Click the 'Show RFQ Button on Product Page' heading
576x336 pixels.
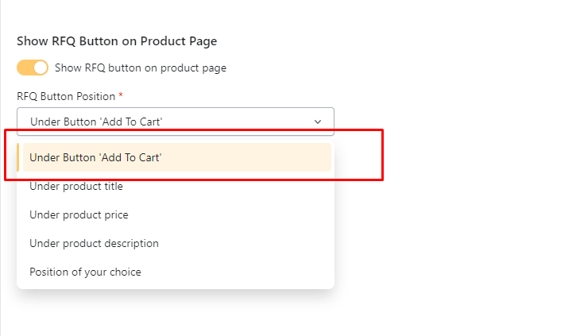pos(117,41)
